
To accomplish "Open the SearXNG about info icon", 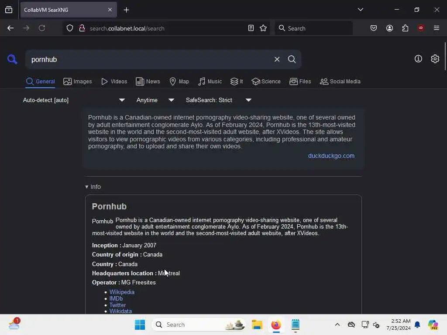I will [x=418, y=59].
